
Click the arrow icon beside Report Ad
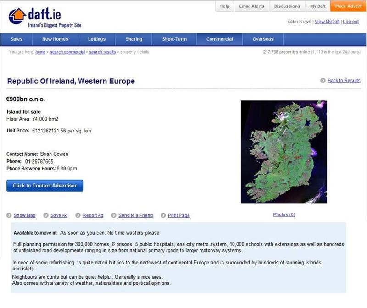click(x=78, y=215)
